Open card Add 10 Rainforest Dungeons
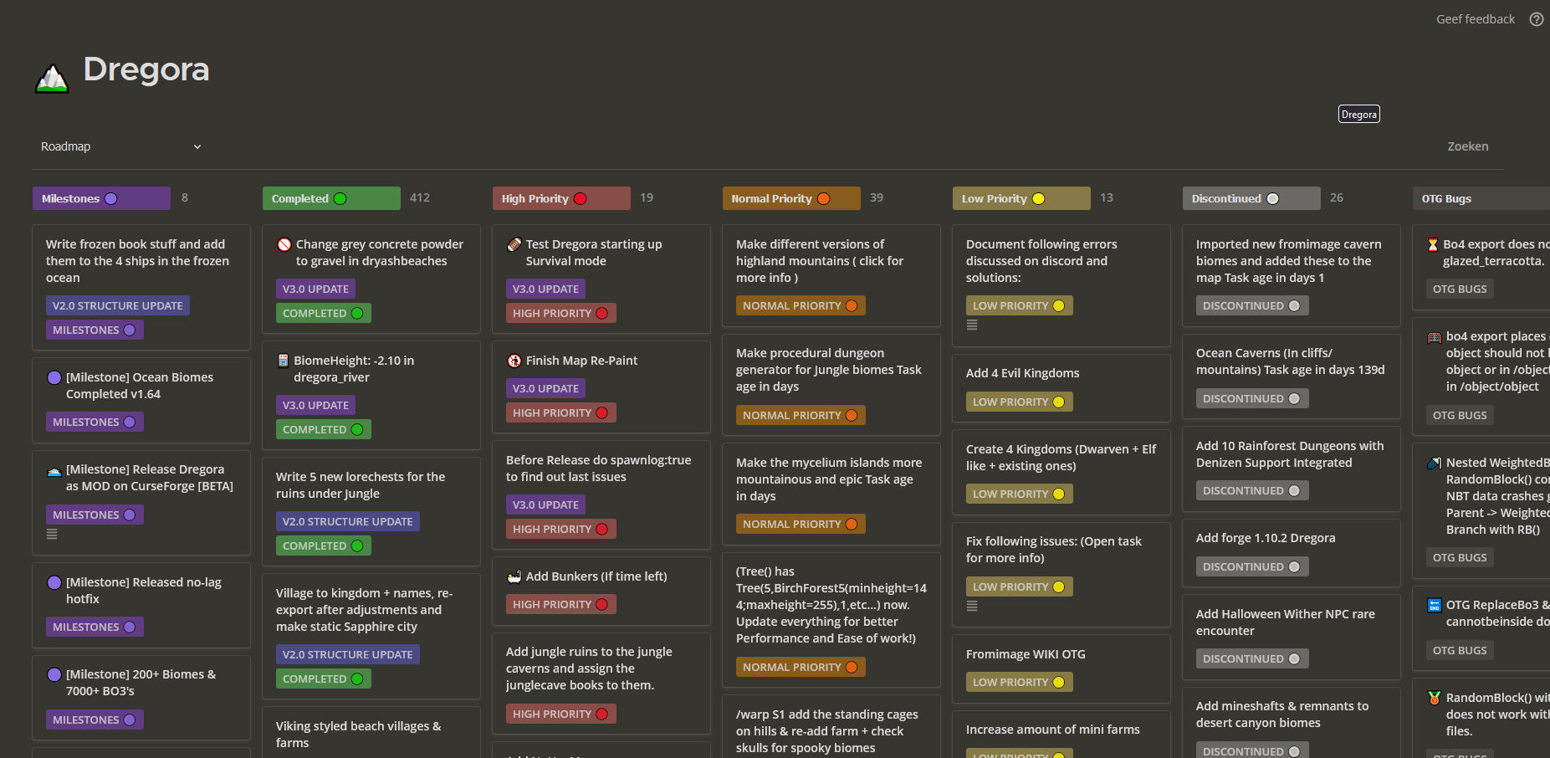Viewport: 1550px width, 758px height. (x=1292, y=469)
